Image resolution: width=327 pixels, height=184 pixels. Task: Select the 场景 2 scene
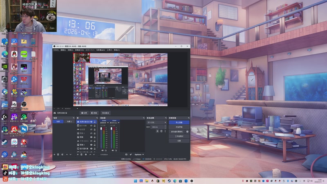[x=69, y=121]
